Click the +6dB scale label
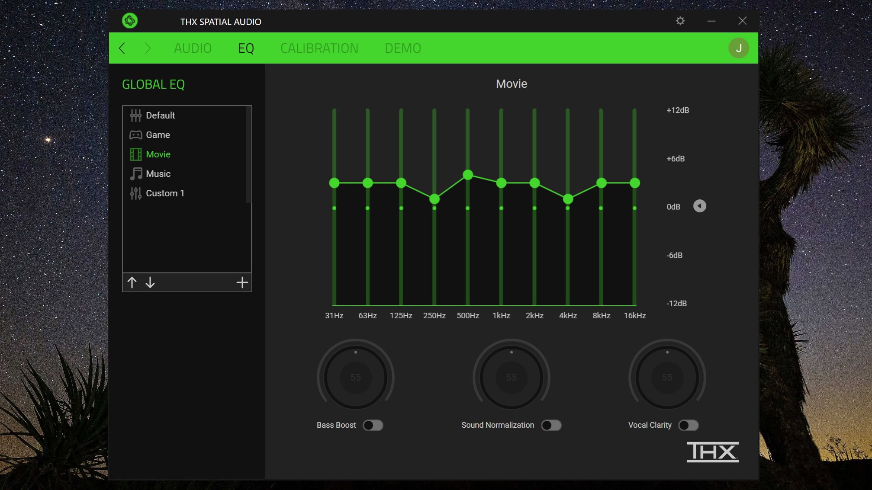This screenshot has width=872, height=490. coord(676,159)
